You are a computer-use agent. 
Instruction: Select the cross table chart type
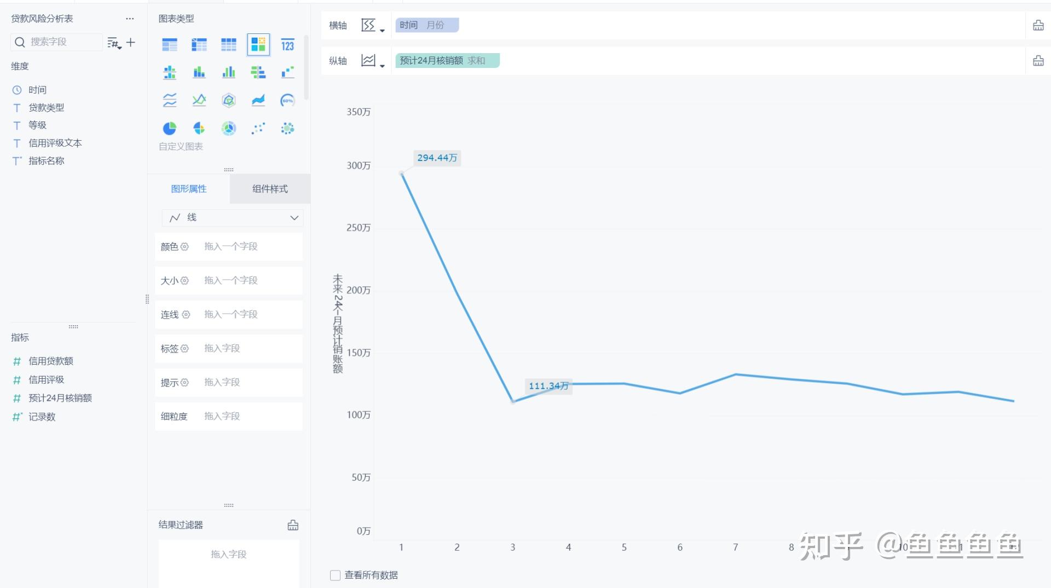tap(199, 44)
